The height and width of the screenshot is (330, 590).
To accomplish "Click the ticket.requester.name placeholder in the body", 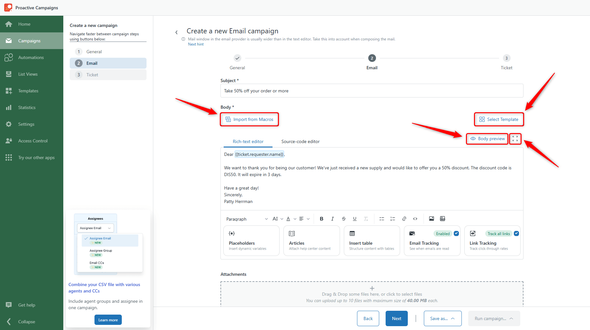I will pyautogui.click(x=259, y=154).
